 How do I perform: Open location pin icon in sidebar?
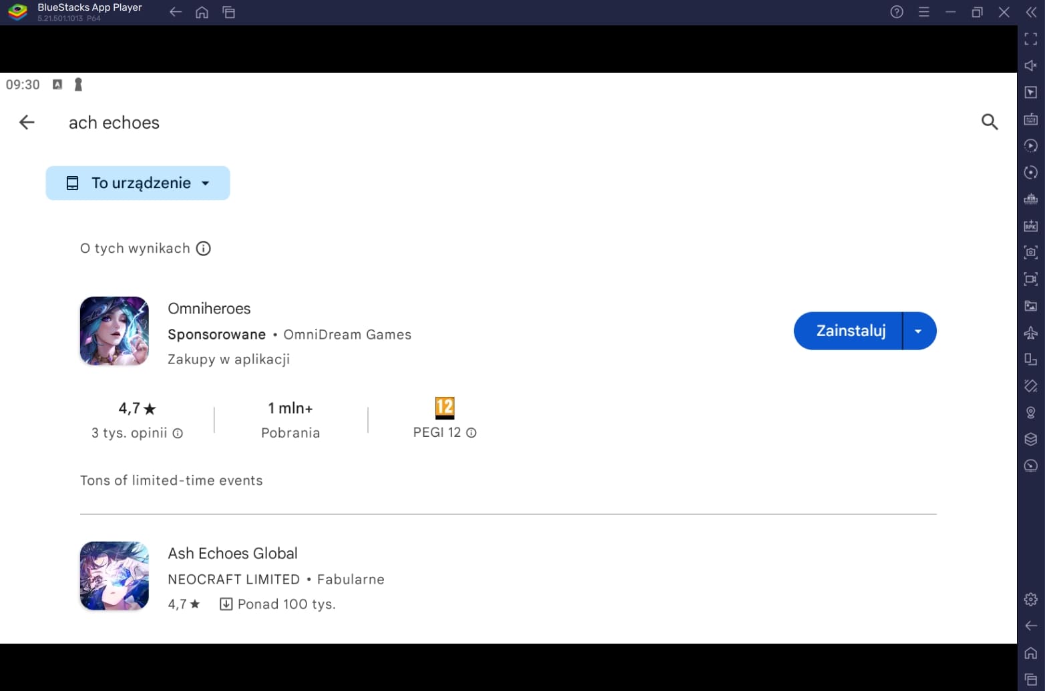(x=1031, y=413)
